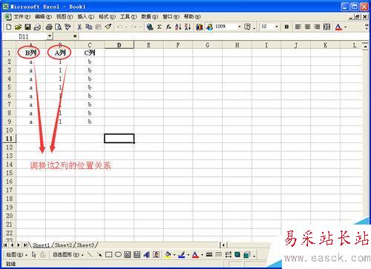
Task: Open Line Style options
Action: [209, 254]
